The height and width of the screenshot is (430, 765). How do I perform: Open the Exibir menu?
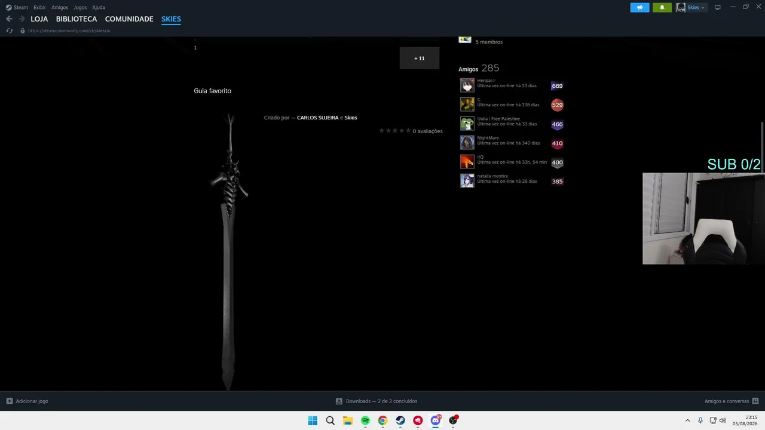point(39,7)
